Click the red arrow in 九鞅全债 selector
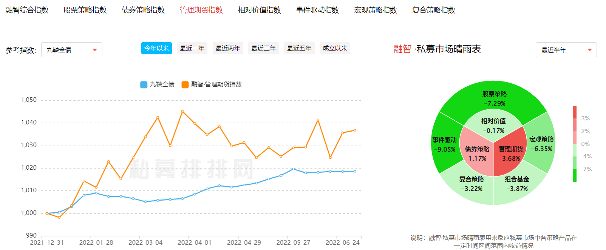Screen dimensions: 606x250 coord(95,50)
